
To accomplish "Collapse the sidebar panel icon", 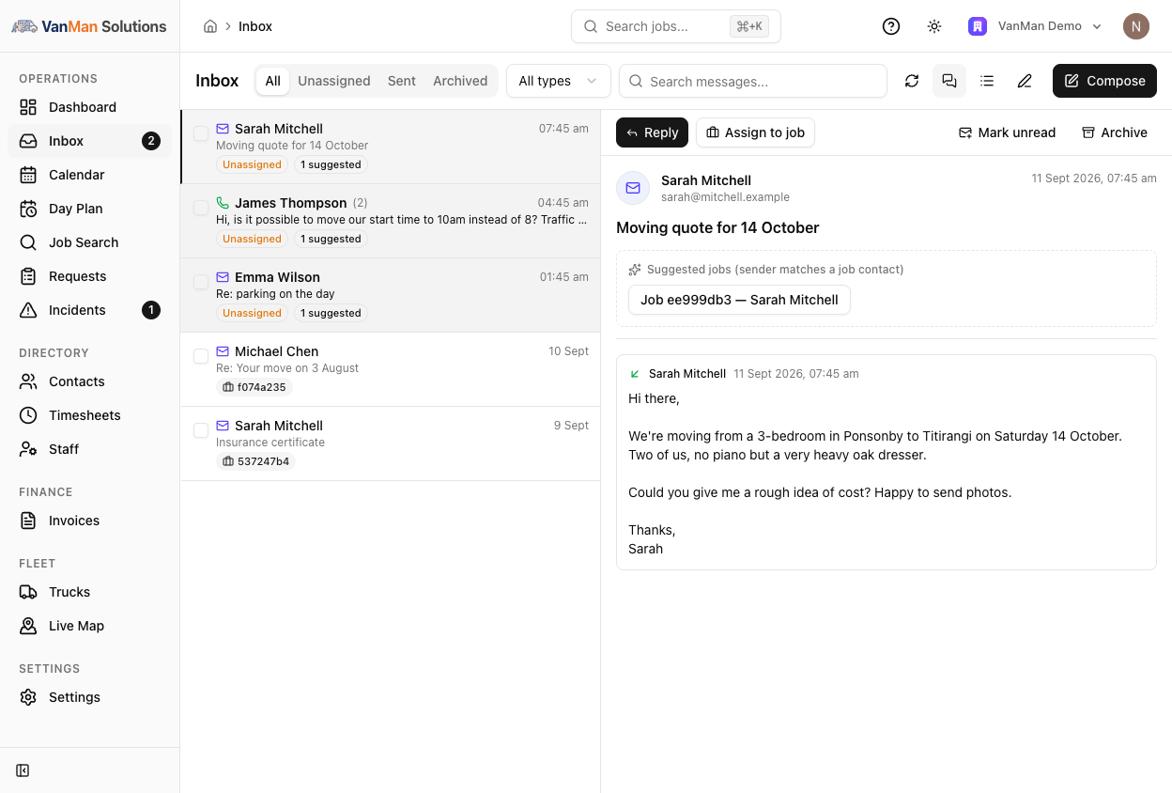I will (23, 770).
